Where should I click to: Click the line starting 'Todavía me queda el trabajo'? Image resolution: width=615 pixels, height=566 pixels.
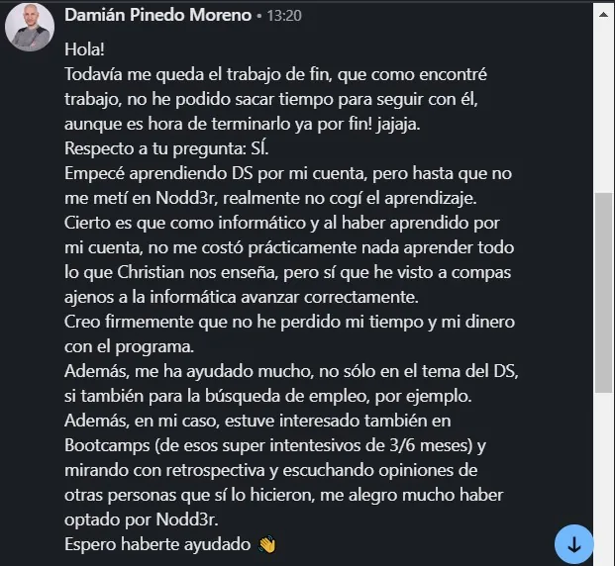(275, 74)
